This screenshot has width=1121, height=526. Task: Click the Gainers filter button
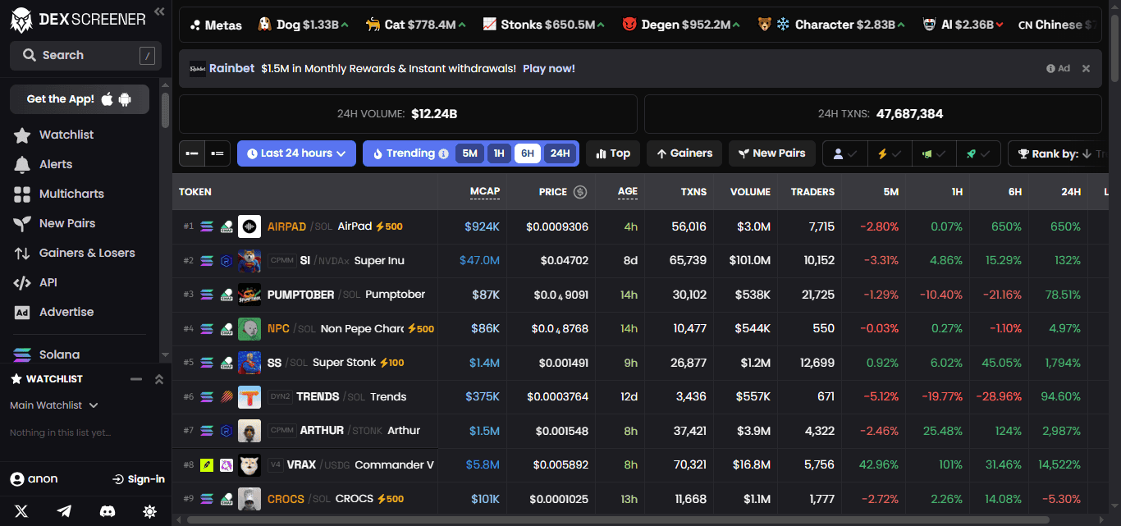[684, 153]
